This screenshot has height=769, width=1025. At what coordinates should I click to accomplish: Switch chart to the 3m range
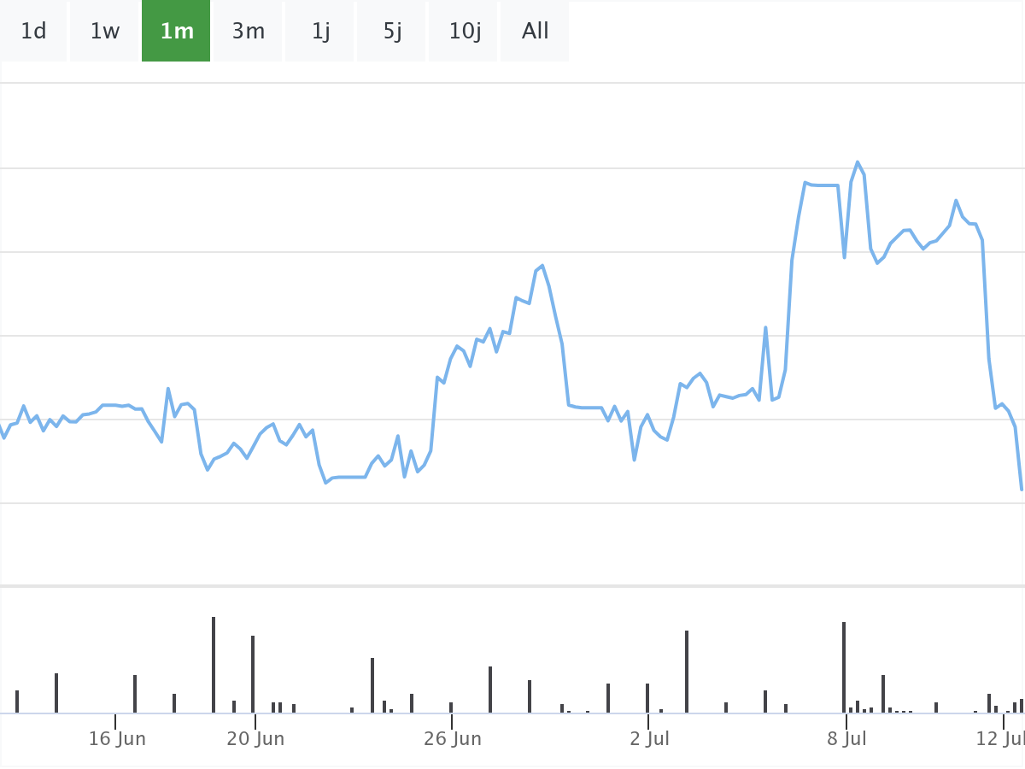pyautogui.click(x=248, y=32)
